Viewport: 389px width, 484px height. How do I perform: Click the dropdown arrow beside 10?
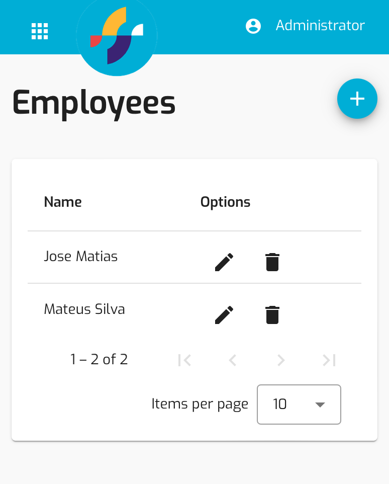pos(320,405)
